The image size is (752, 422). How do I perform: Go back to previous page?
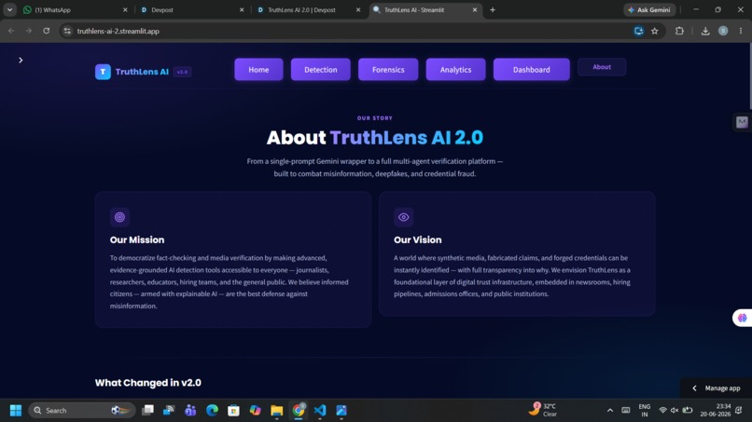11,31
